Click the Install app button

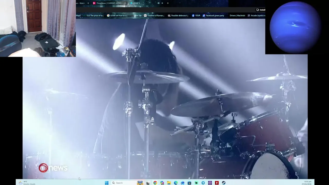click(261, 10)
